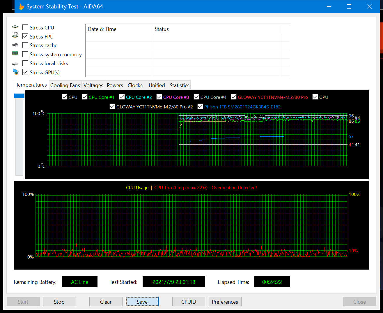This screenshot has width=383, height=313.
Task: Open the CPUID panel
Action: click(x=189, y=302)
